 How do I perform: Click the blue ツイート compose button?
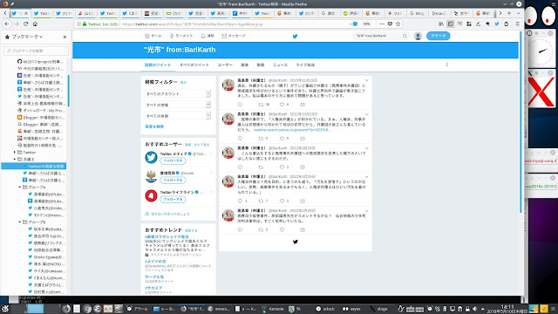coord(438,36)
